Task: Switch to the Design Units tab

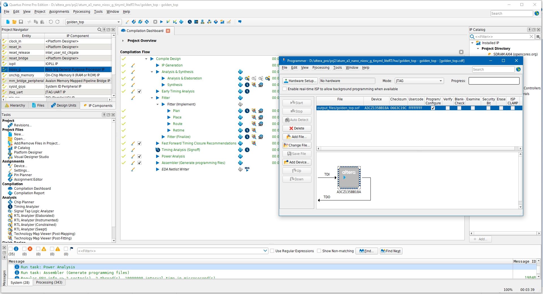Action: click(64, 105)
